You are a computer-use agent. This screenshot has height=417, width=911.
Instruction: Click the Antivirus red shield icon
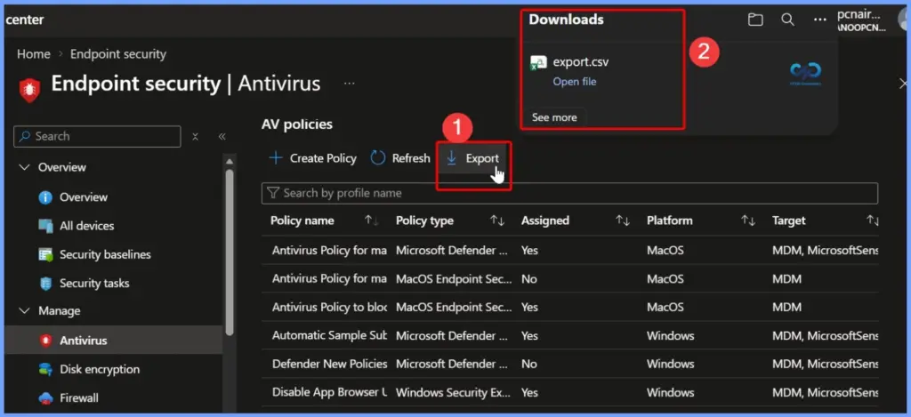pyautogui.click(x=45, y=341)
